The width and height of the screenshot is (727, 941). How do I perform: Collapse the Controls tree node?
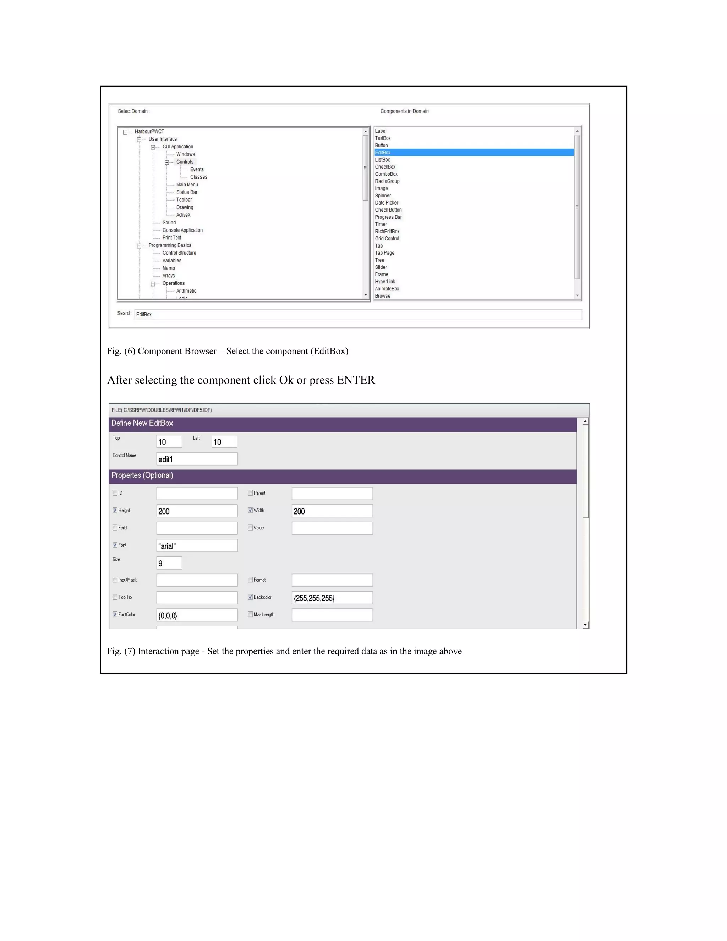167,162
